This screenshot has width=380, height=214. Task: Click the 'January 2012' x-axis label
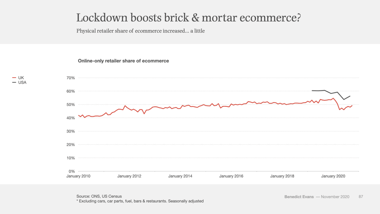[x=129, y=176]
